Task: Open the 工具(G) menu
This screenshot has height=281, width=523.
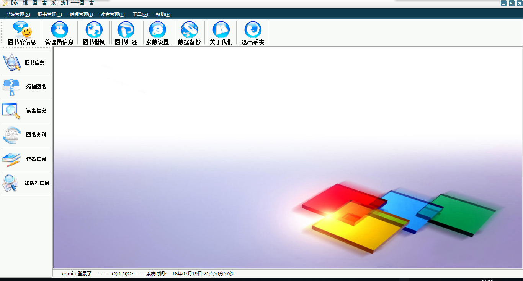Action: (140, 15)
